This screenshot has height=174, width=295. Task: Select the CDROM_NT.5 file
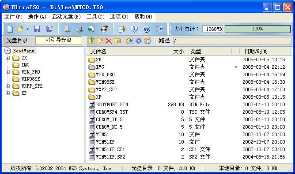coord(109,127)
